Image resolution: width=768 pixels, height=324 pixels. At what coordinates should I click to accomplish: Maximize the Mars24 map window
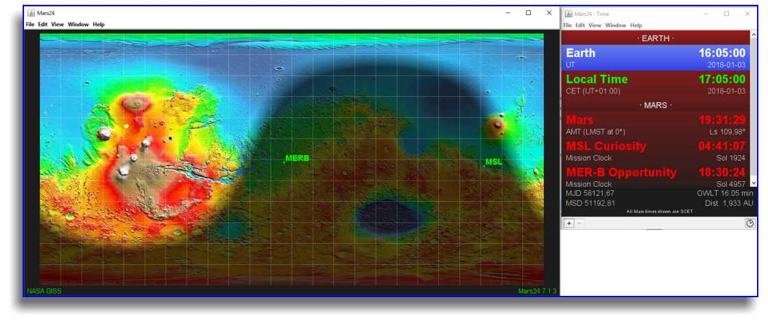[528, 13]
